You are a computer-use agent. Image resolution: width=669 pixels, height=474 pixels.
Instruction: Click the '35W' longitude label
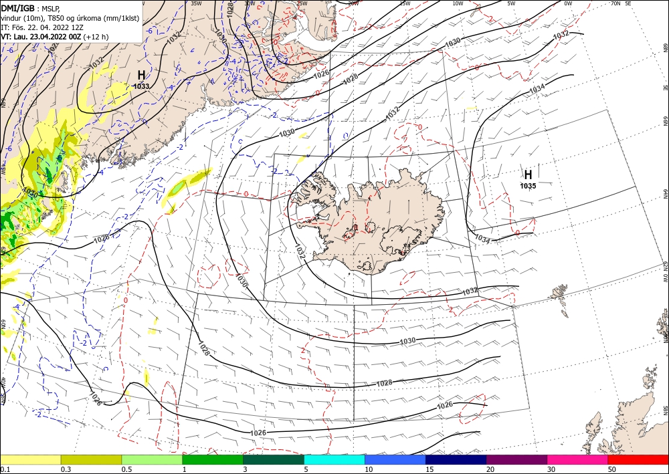(x=196, y=3)
